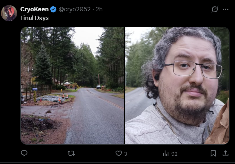The height and width of the screenshot is (164, 235).
Task: Visit the CryoKeen display name link
Action: click(x=35, y=9)
